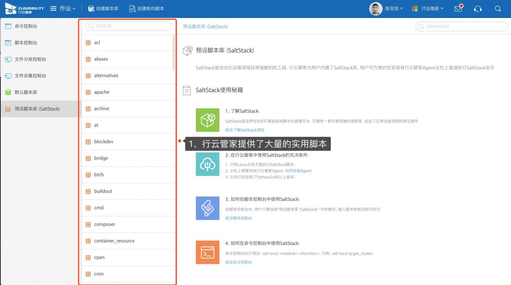
Task: Select 文件分发控制台 in the sidebar
Action: coord(30,59)
